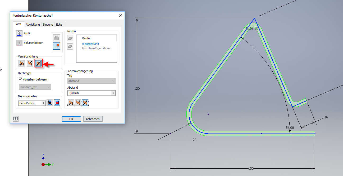Screen dimensions: 343x176
Task: Choose the second Versatzrichtung offset direction icon
Action: [x=30, y=63]
